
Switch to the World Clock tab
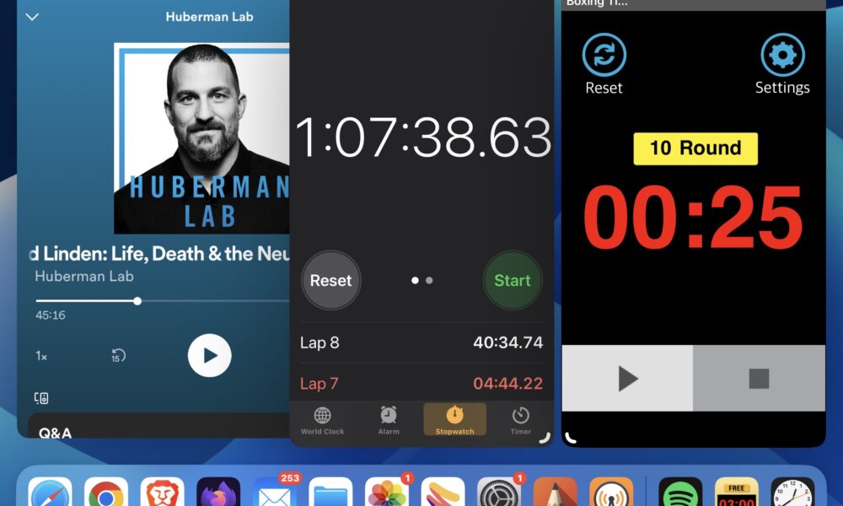coord(323,421)
